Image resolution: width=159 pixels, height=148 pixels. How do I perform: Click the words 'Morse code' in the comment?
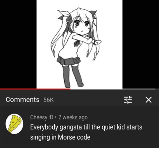tap(74, 137)
